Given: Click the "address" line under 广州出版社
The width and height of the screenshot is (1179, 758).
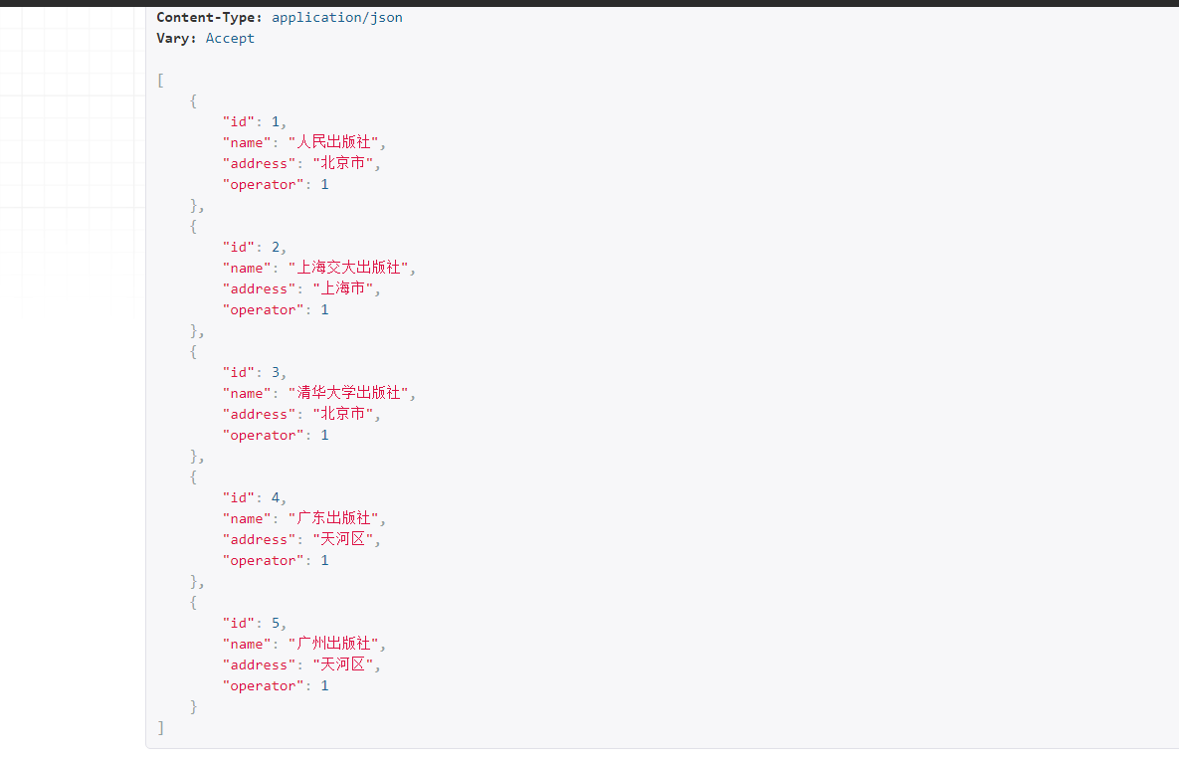Looking at the screenshot, I should pos(301,665).
